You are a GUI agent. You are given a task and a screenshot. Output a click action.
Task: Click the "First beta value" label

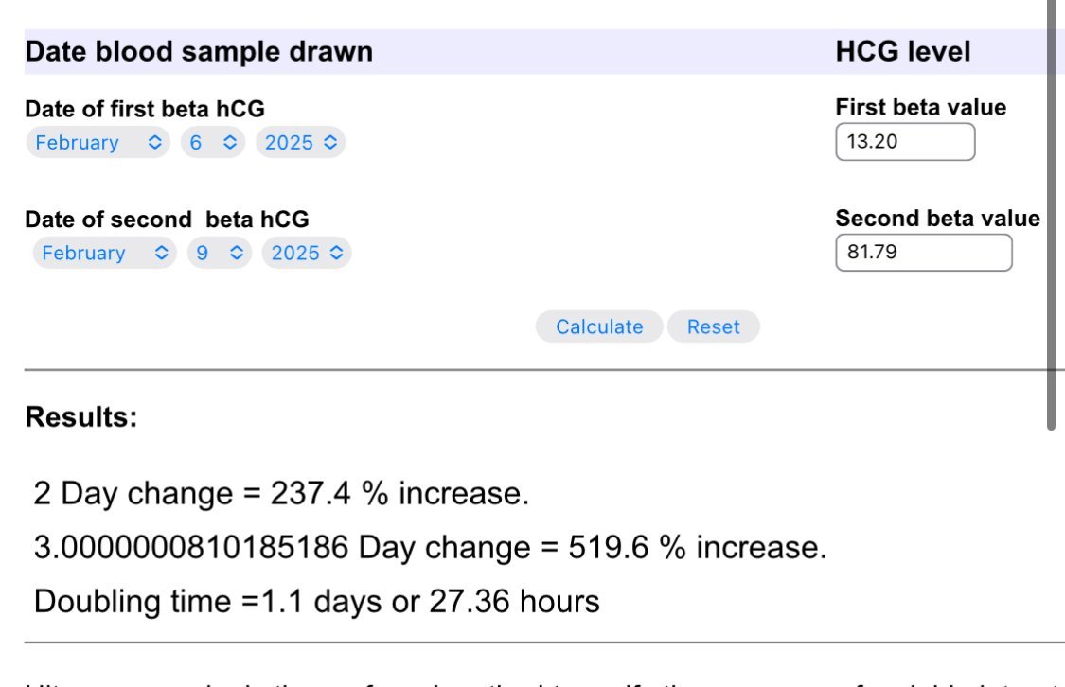tap(920, 108)
